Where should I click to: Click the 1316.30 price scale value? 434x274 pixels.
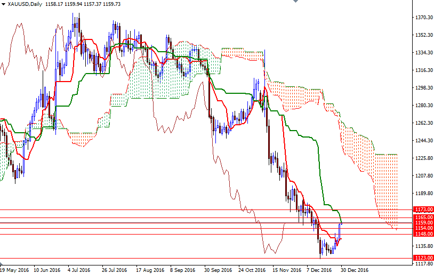click(x=424, y=70)
